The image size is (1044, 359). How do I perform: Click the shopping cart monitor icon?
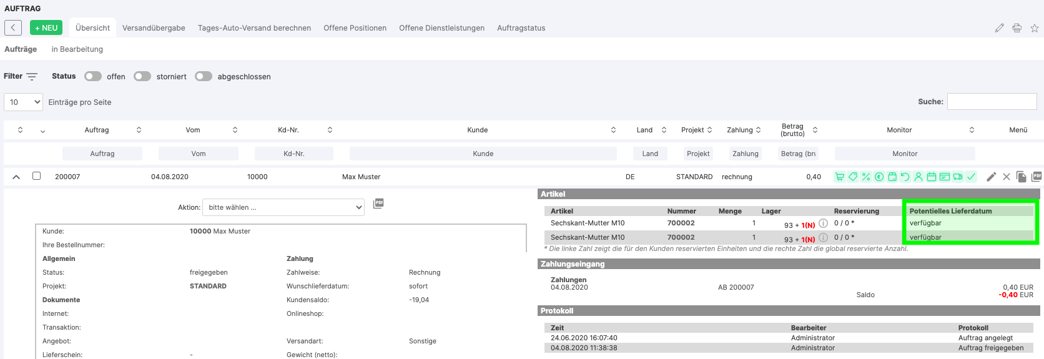(x=840, y=177)
